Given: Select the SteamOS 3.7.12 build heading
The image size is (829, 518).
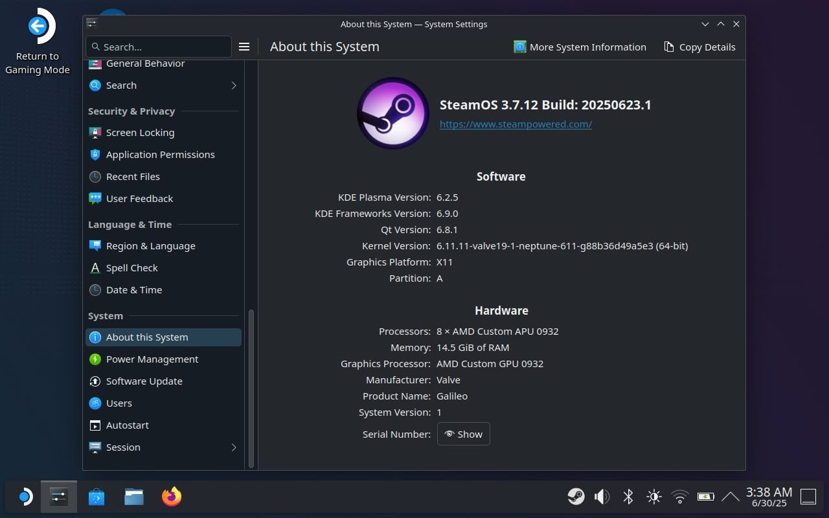Looking at the screenshot, I should tap(545, 105).
